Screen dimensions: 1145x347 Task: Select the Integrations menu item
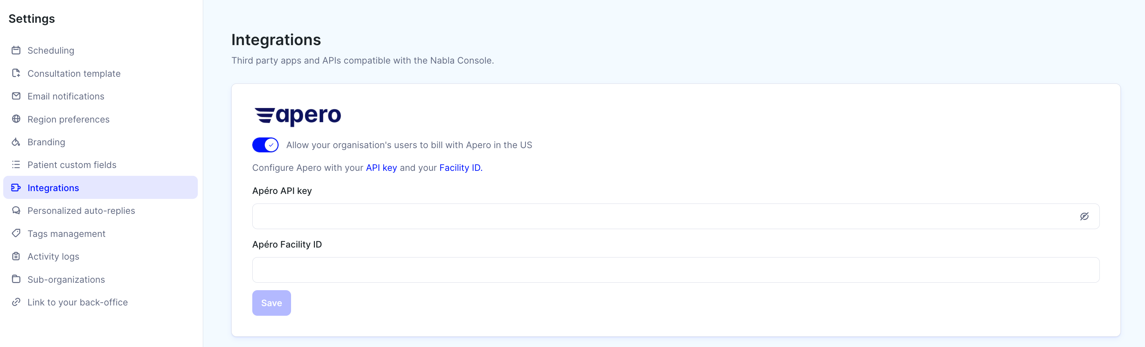click(100, 188)
